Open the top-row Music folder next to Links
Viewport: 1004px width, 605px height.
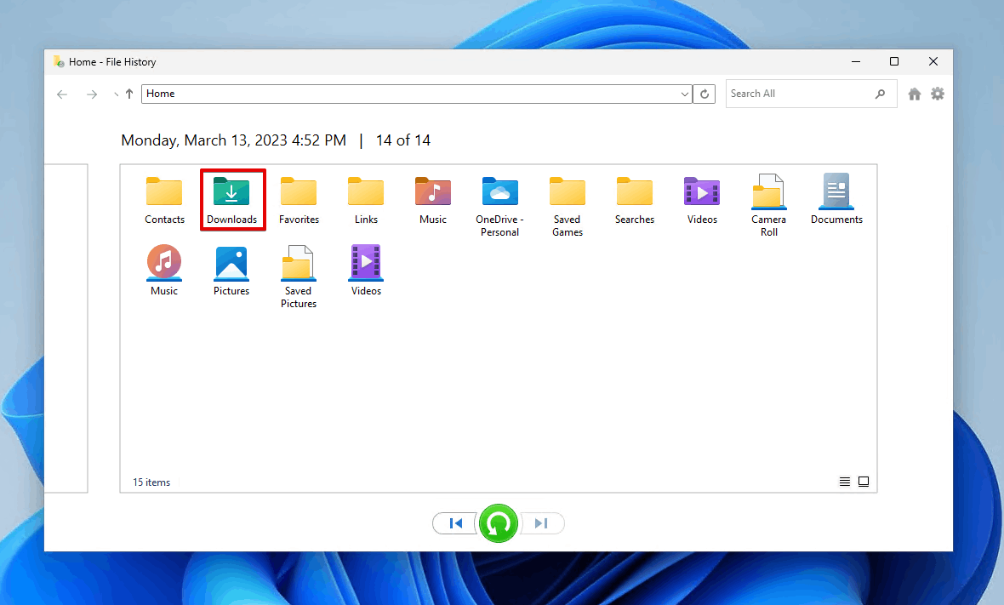click(433, 200)
